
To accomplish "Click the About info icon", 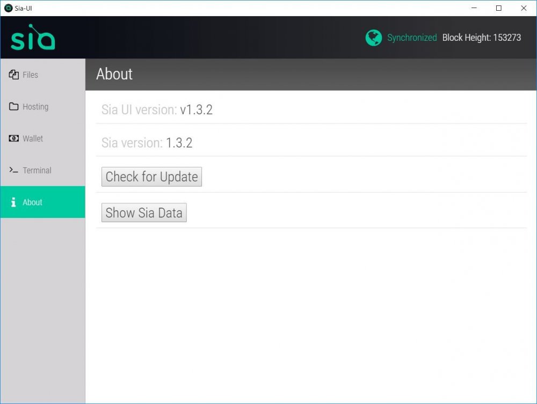I will pos(13,202).
